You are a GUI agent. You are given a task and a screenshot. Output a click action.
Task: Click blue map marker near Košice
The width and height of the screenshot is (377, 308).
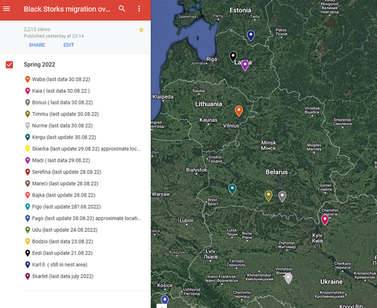pyautogui.click(x=165, y=300)
